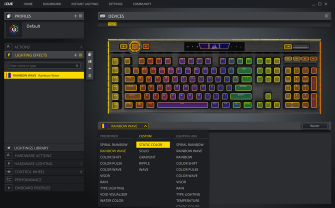The width and height of the screenshot is (335, 208).
Task: Choose predefined Spiral Rainbow effect
Action: 113,145
